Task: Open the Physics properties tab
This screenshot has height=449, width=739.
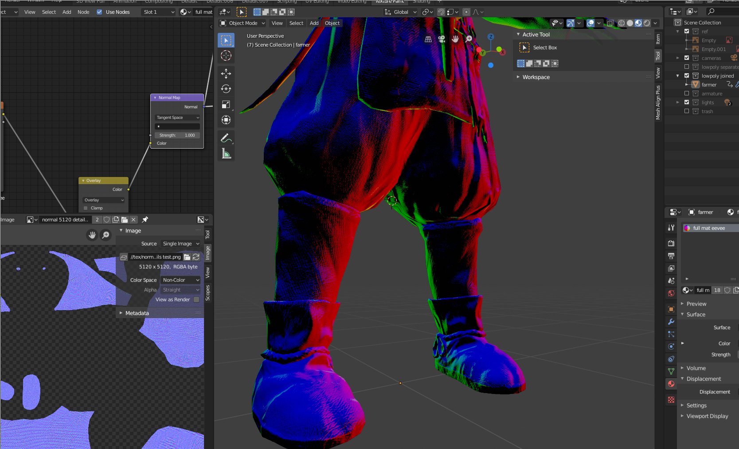Action: (671, 347)
